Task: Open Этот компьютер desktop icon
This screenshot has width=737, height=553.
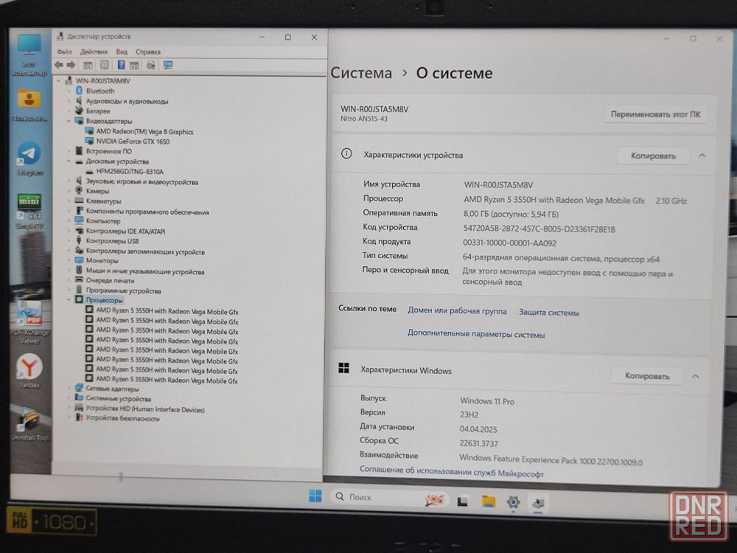Action: (x=29, y=55)
